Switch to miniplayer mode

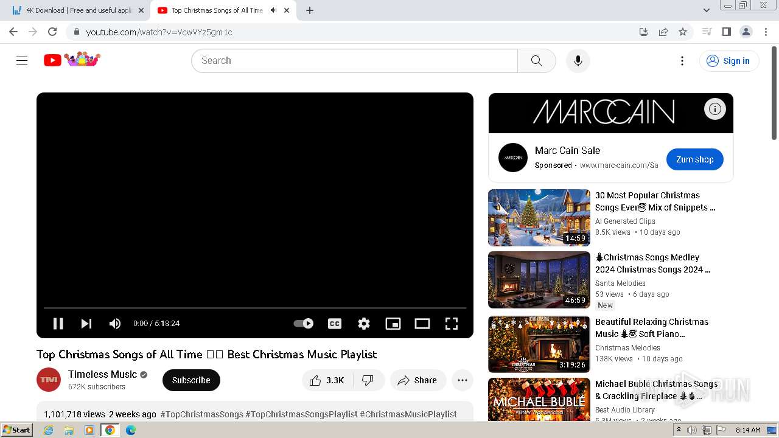(393, 324)
